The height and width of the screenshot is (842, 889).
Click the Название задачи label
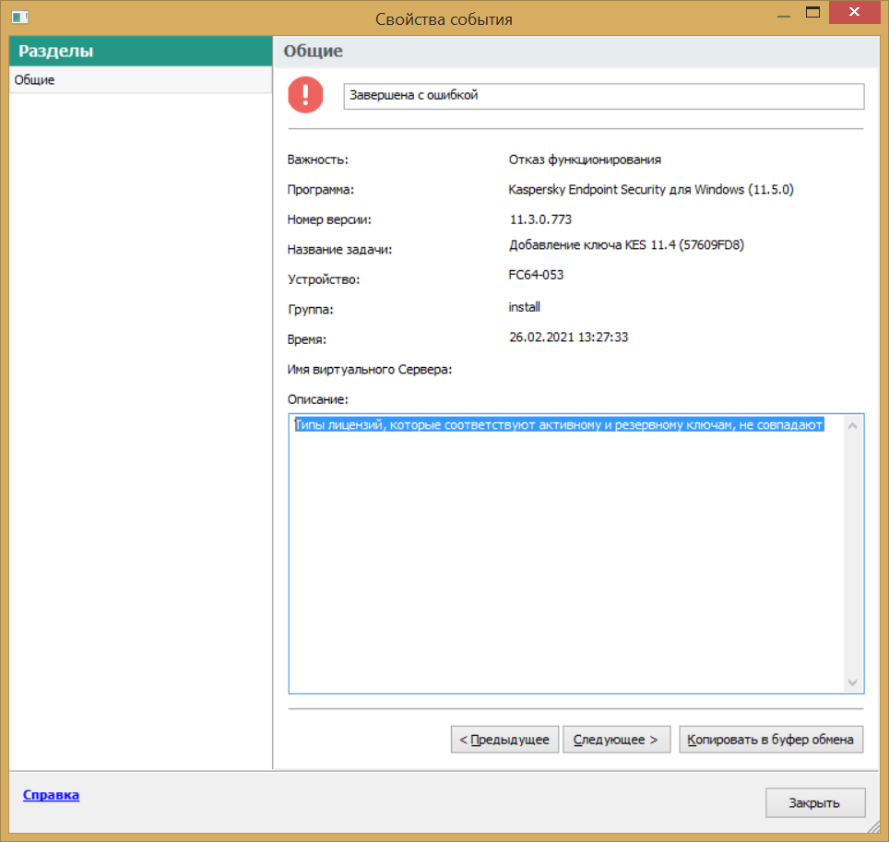point(339,250)
